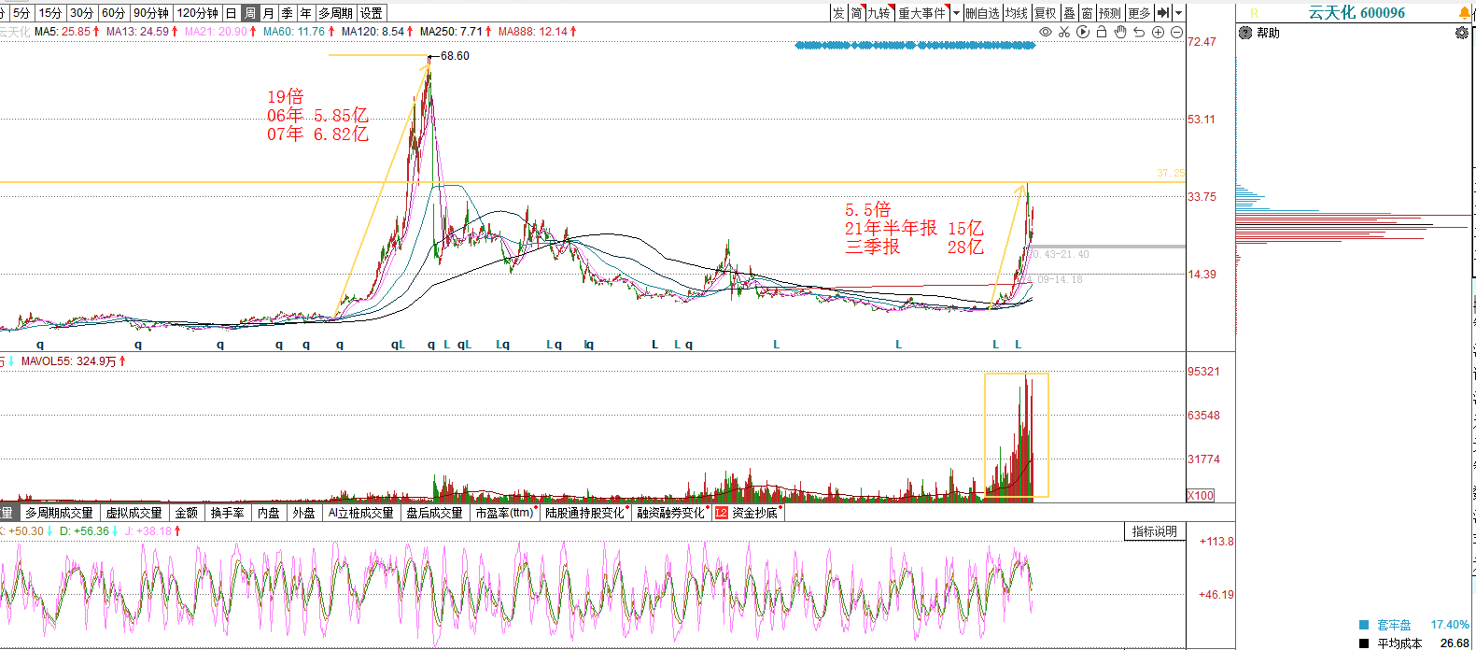1476x650 pixels.
Task: Select the 月 monthly period
Action: (269, 13)
